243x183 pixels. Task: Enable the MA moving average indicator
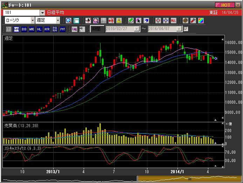point(16,29)
